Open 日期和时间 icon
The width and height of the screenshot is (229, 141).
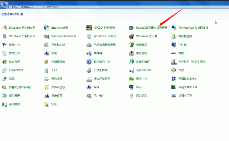[4, 70]
